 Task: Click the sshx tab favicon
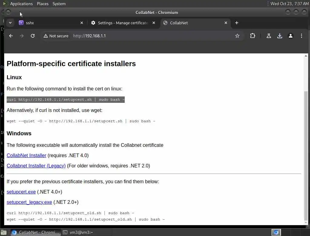[x=21, y=23]
